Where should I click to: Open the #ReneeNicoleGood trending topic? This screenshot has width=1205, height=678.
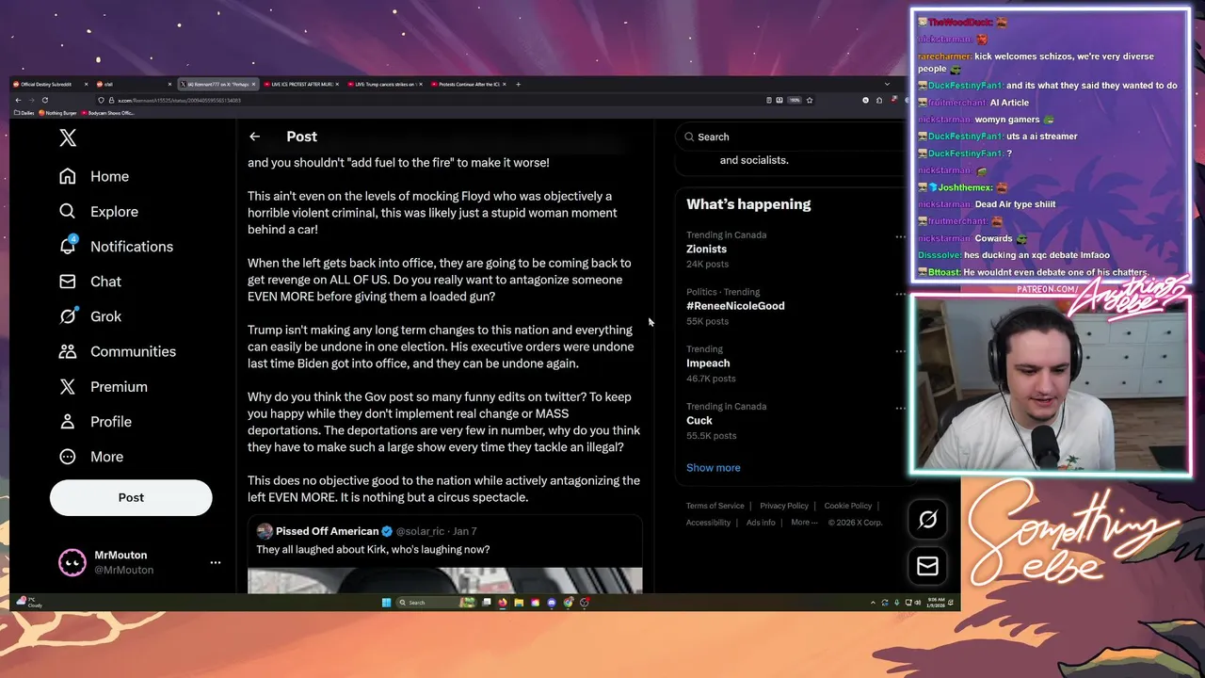(735, 306)
